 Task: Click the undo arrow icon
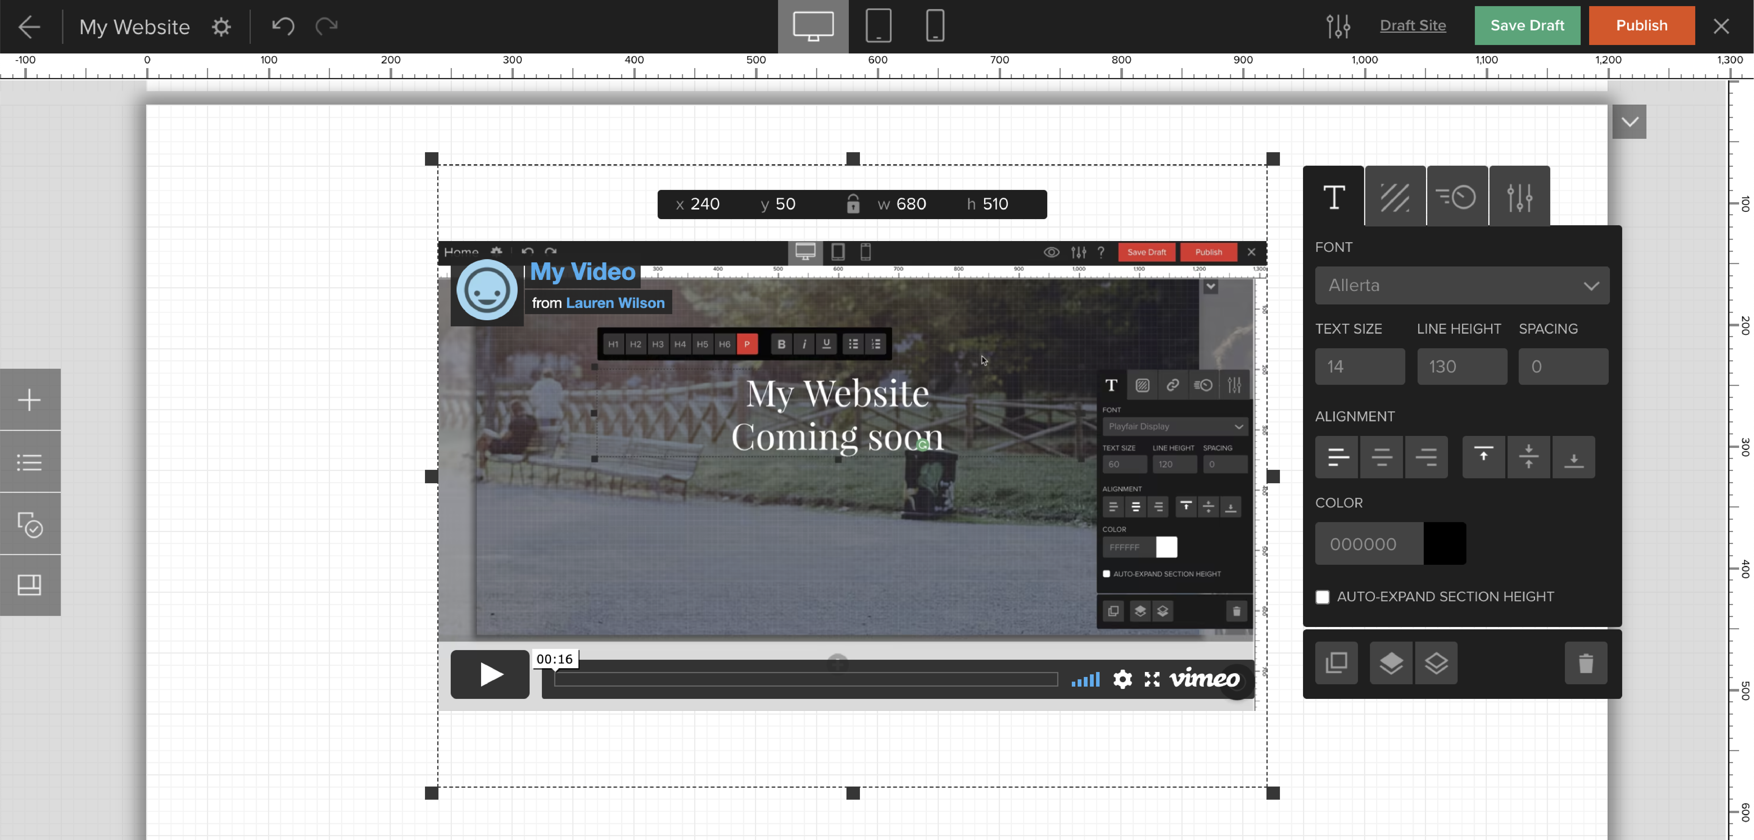(x=283, y=26)
